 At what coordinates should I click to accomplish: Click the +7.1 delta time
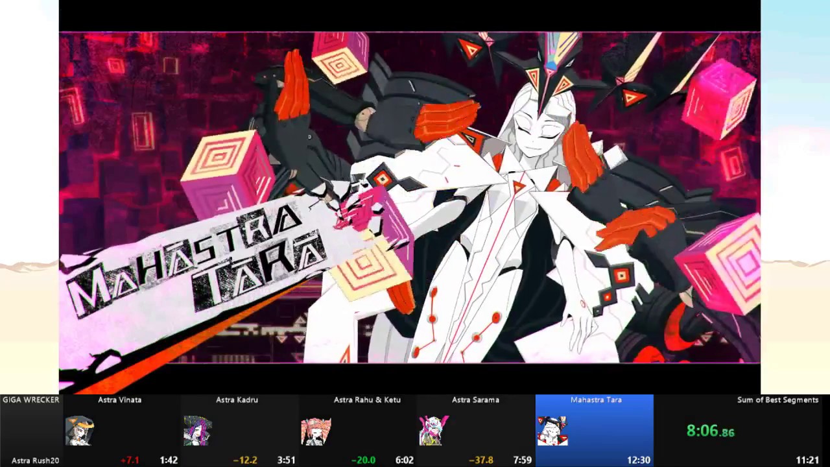130,461
